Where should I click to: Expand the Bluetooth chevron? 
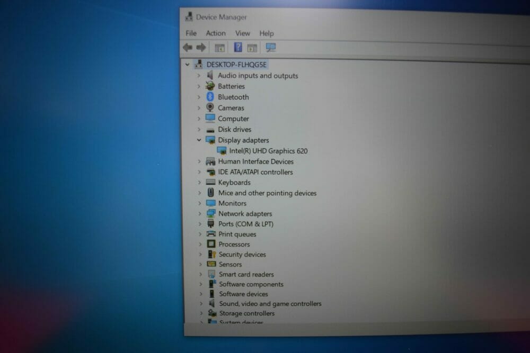point(199,97)
